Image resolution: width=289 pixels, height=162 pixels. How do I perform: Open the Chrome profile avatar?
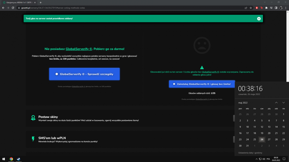pyautogui.click(x=281, y=8)
